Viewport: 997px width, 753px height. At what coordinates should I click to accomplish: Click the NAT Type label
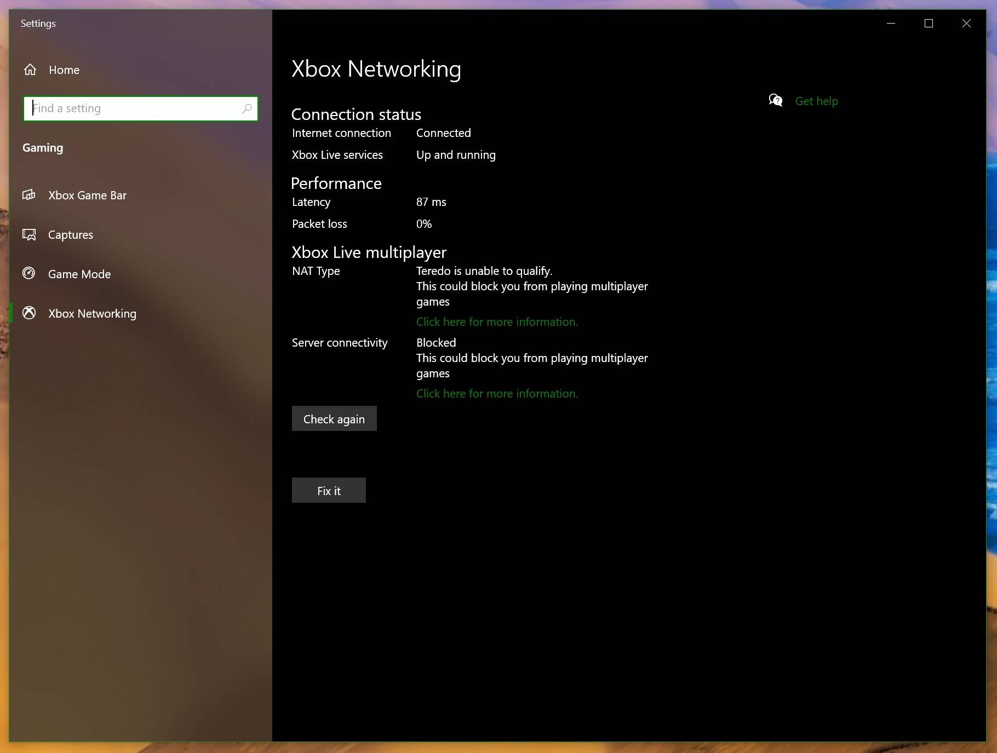[x=316, y=271]
